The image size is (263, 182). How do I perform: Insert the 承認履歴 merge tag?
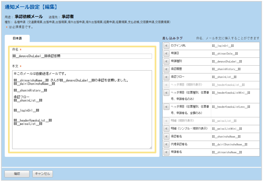(x=166, y=69)
